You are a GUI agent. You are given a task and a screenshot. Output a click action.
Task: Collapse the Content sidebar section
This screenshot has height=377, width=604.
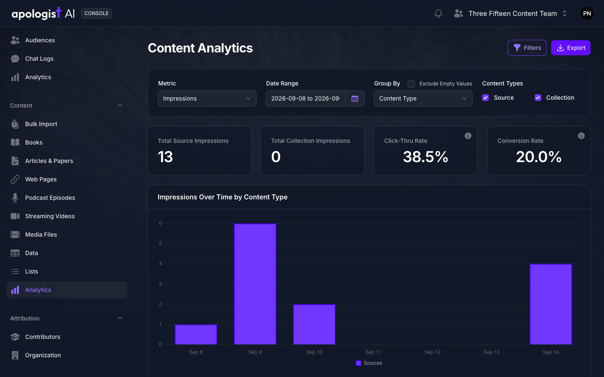click(120, 106)
